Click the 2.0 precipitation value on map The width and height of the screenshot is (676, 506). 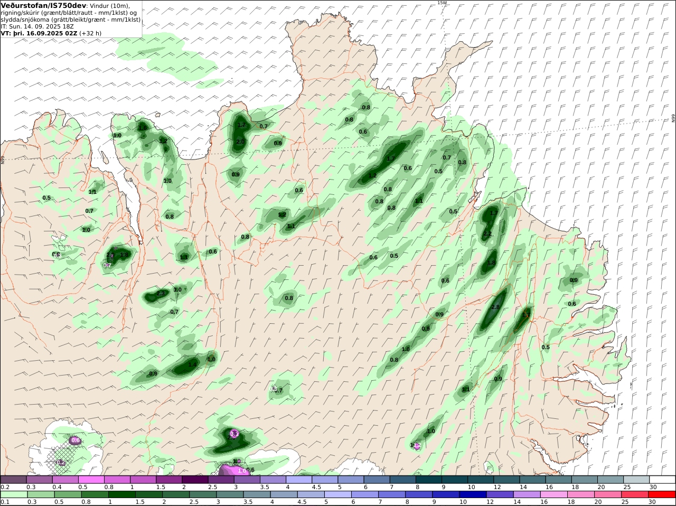coord(240,142)
